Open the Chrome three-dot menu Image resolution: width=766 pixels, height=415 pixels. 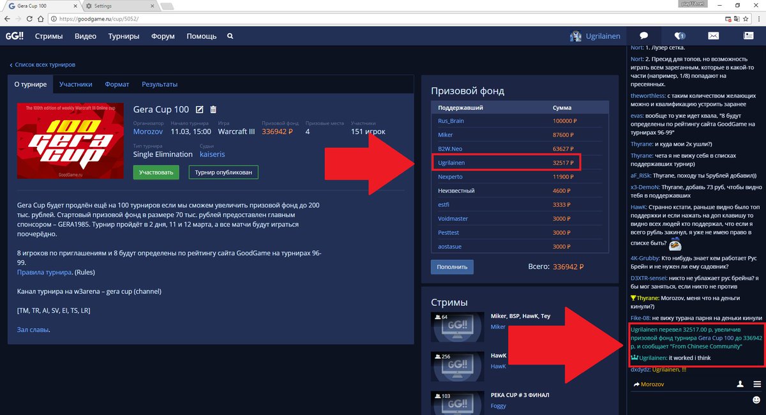tap(759, 19)
